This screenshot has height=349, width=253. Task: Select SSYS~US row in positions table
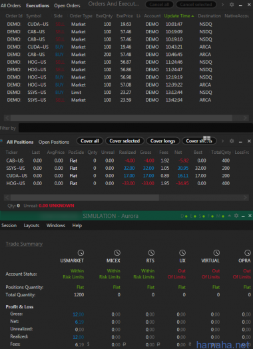point(126,169)
